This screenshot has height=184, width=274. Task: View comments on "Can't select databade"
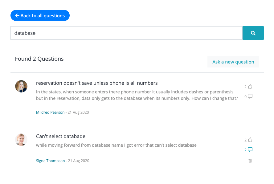click(250, 150)
